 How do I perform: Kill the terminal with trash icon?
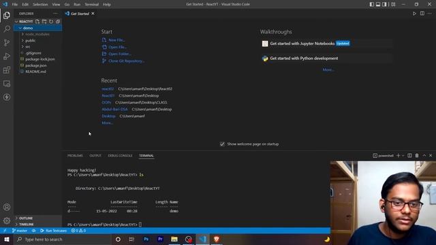point(417,156)
